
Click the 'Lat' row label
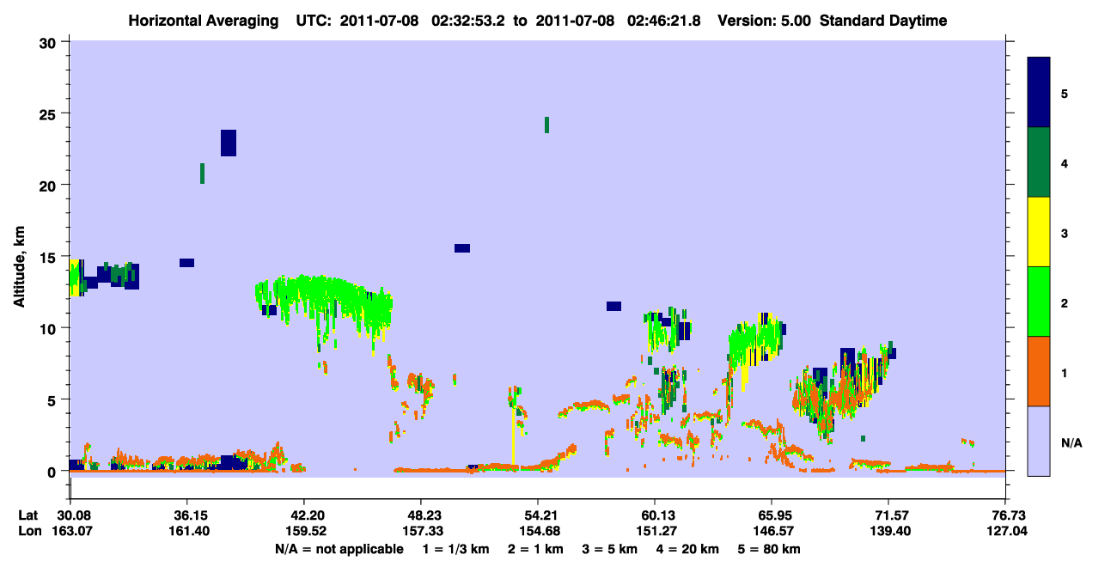pyautogui.click(x=28, y=515)
